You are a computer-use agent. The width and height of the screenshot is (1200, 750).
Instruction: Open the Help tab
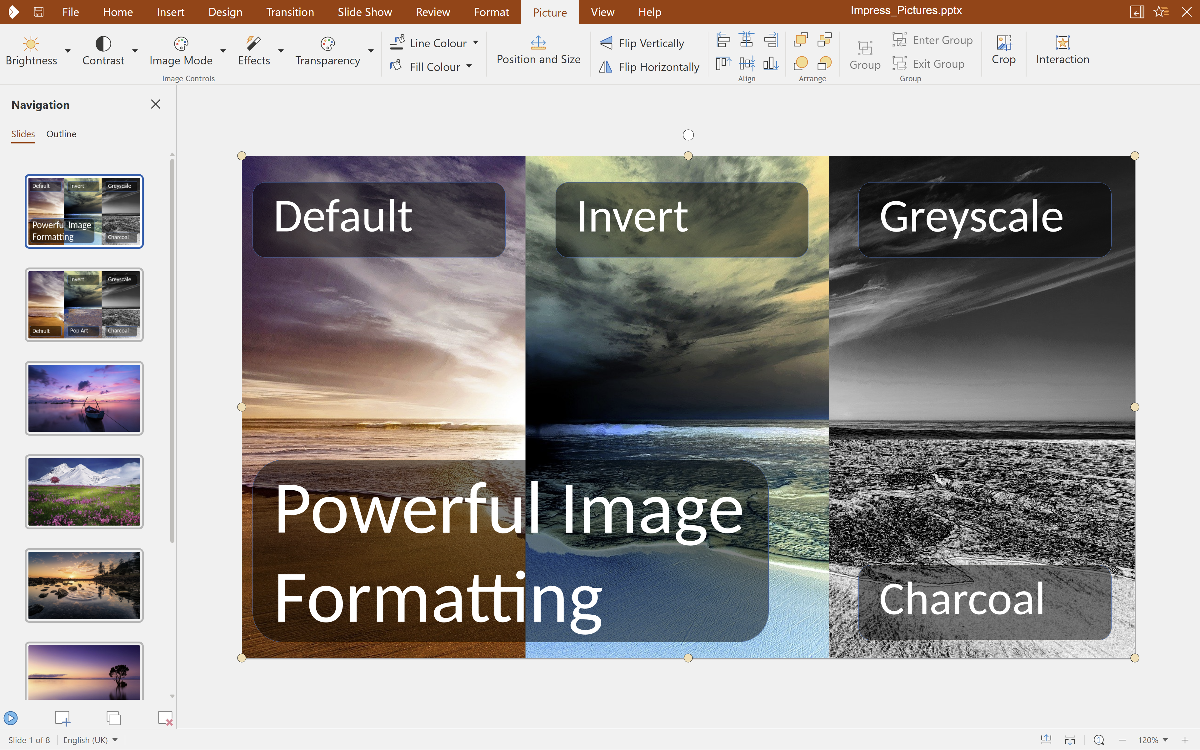pyautogui.click(x=650, y=12)
